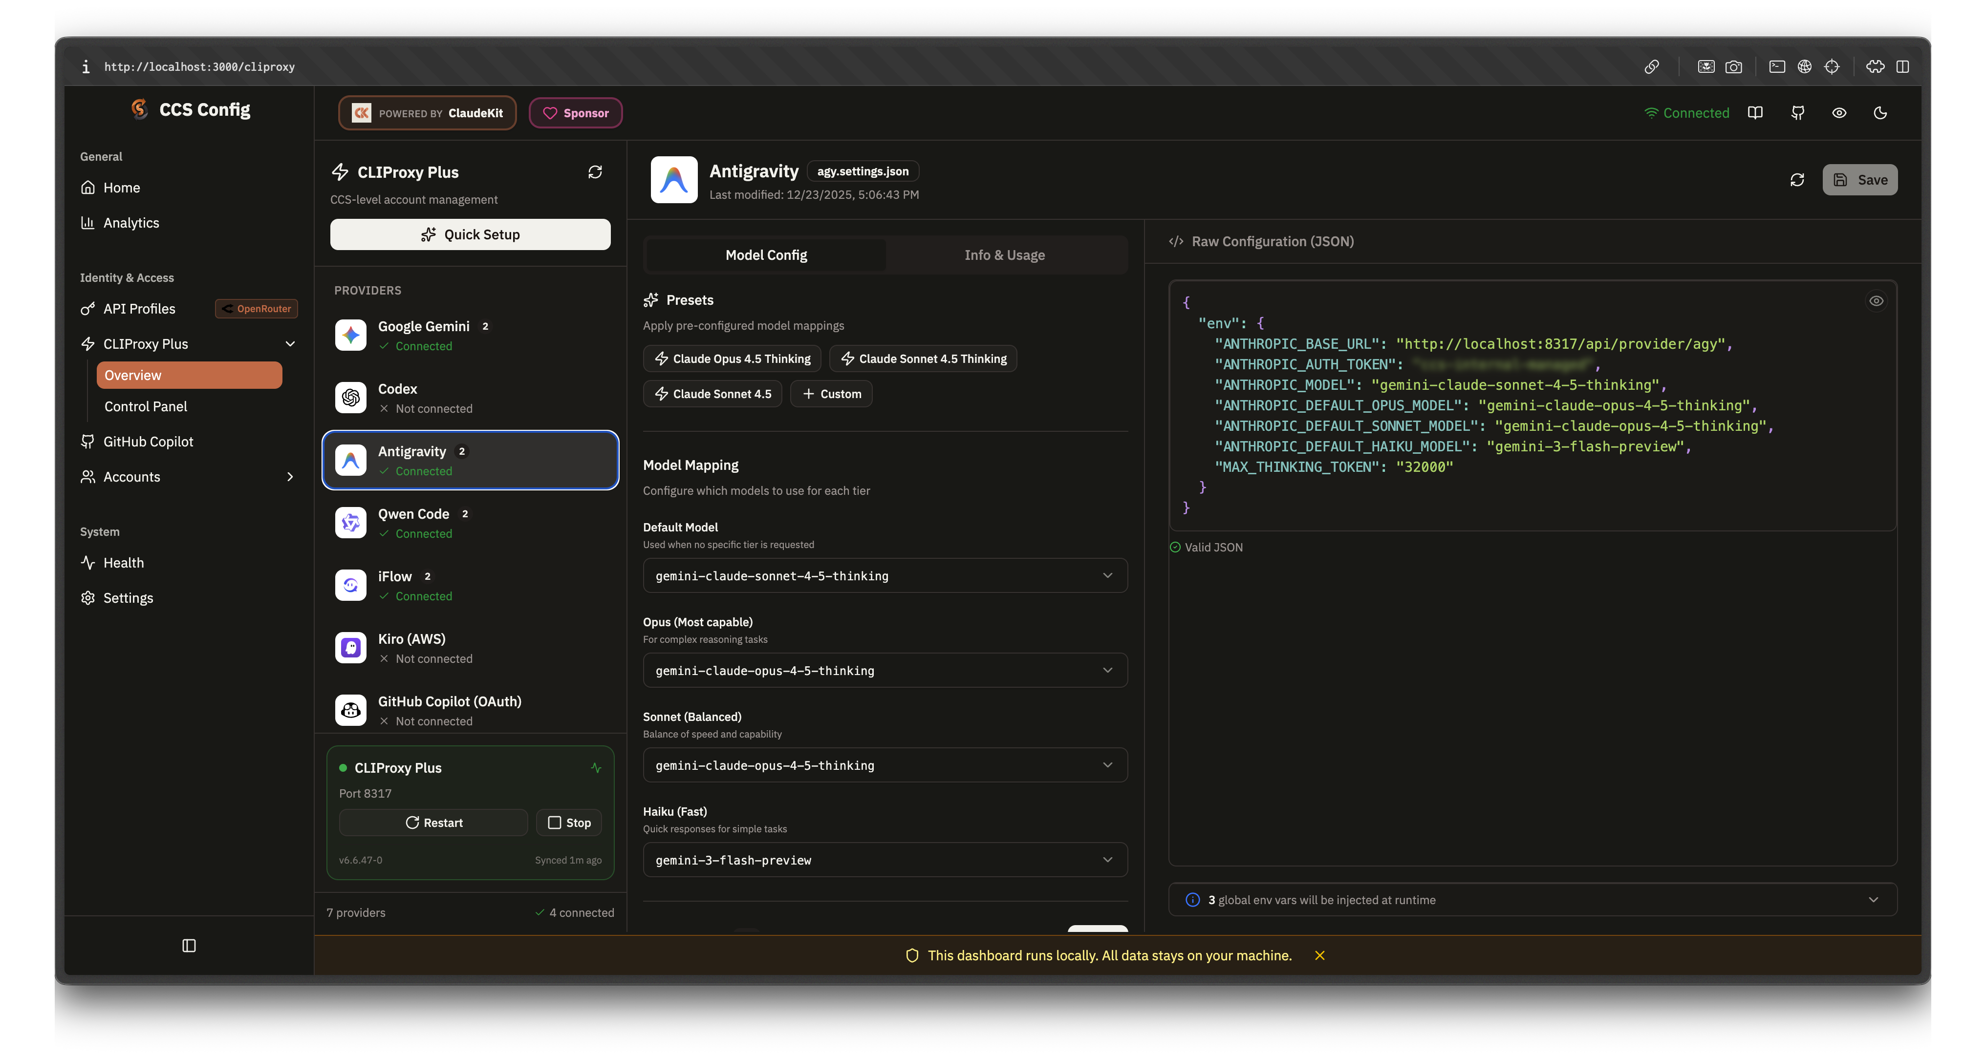Collapse sidebar using bottom panel icon
Image resolution: width=1986 pixels, height=1057 pixels.
[189, 945]
